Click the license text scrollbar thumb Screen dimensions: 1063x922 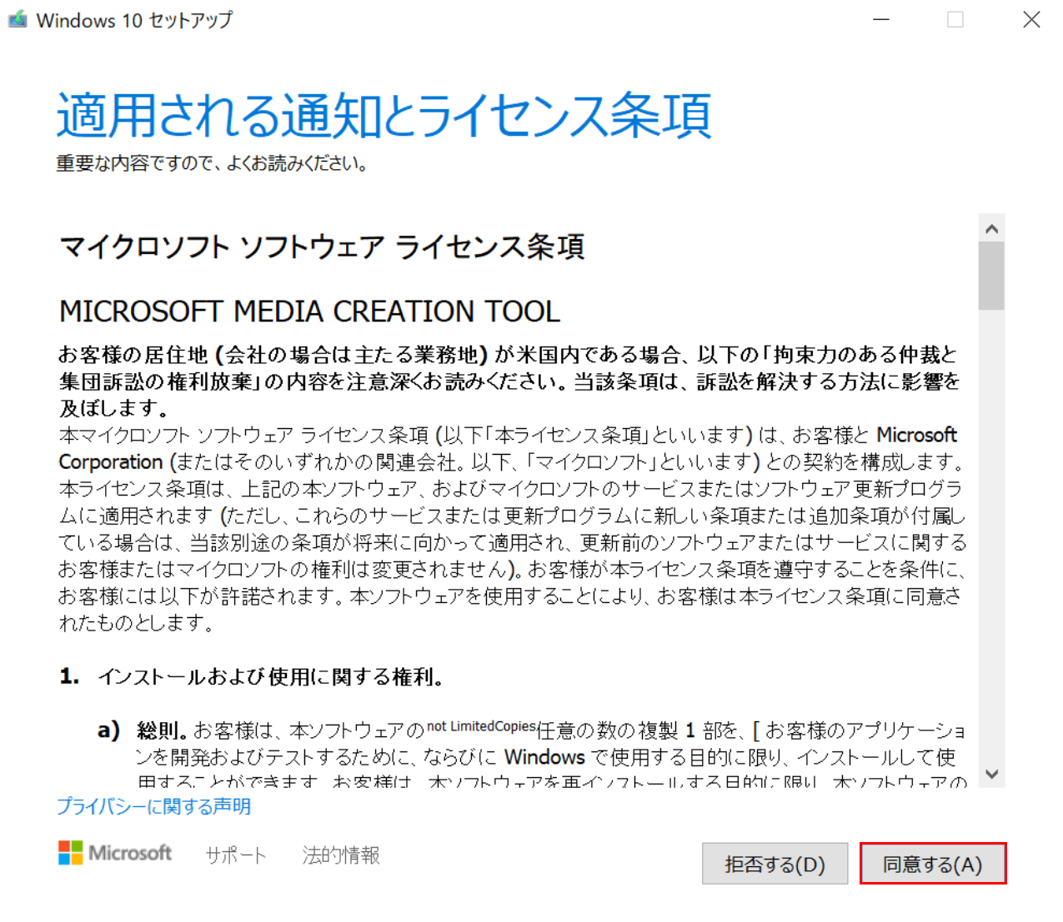(991, 276)
